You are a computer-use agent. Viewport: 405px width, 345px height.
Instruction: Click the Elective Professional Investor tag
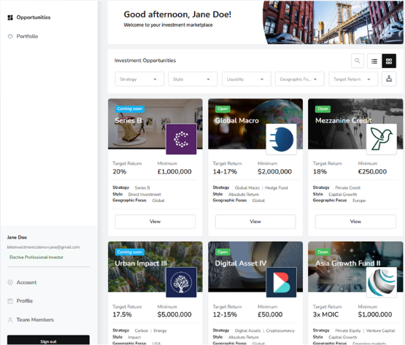[36, 257]
